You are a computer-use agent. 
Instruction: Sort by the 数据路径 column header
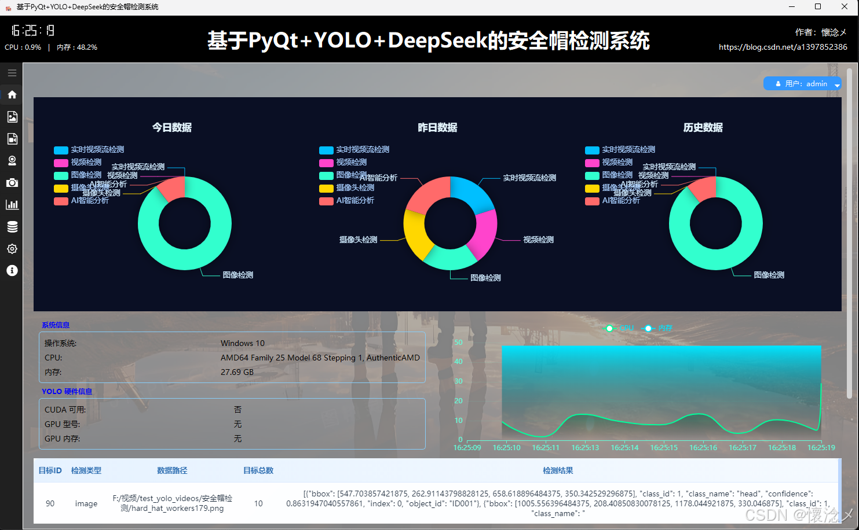pos(172,470)
